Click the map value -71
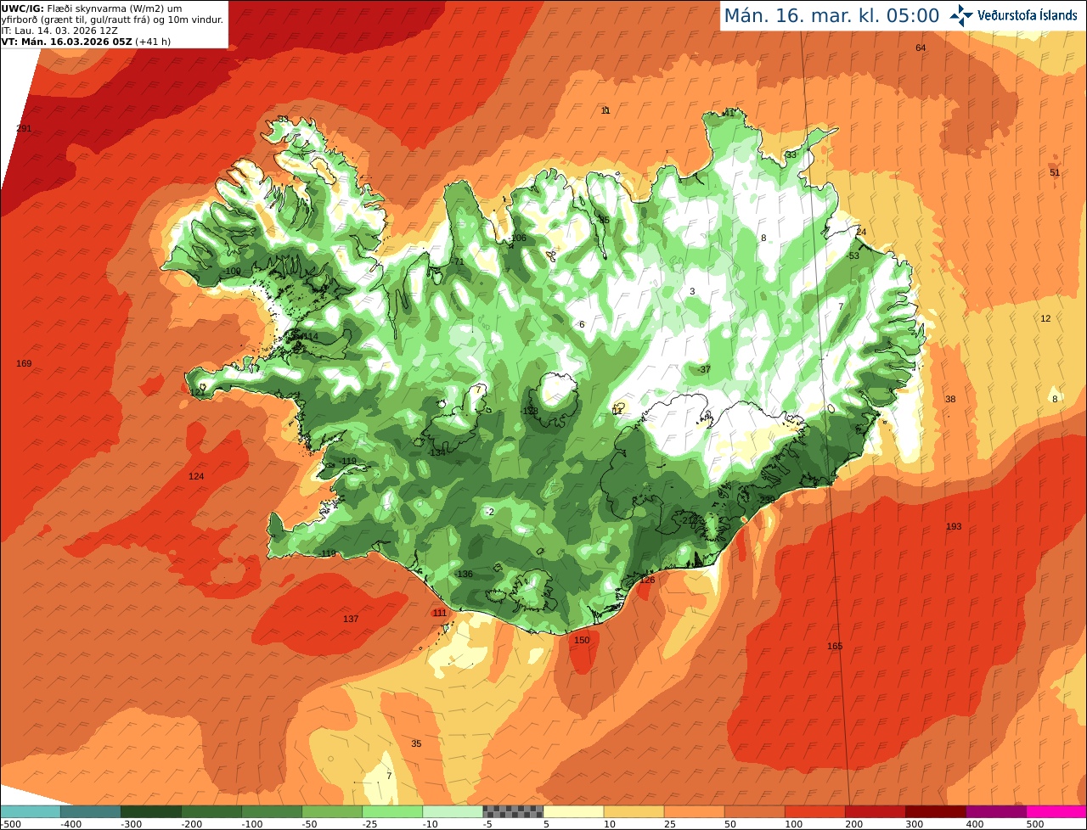This screenshot has height=830, width=1087. click(458, 261)
